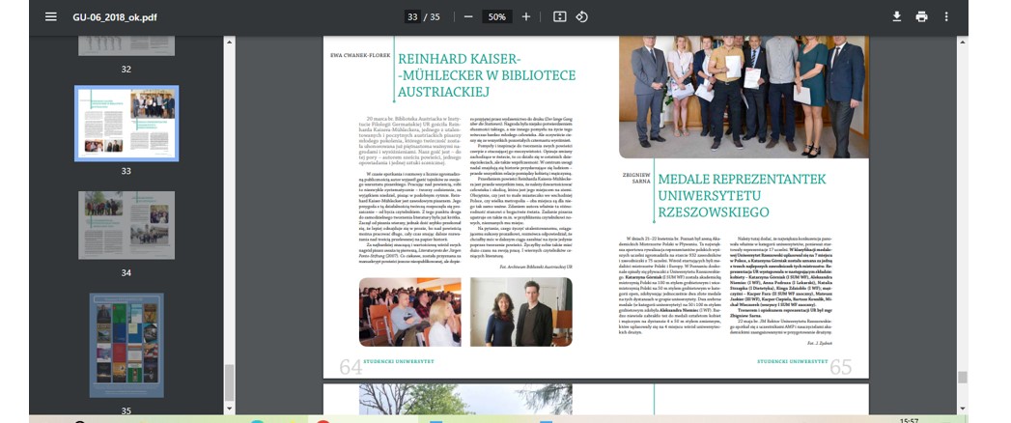Viewport: 1011px width, 423px height.
Task: Download the PDF file
Action: point(896,17)
